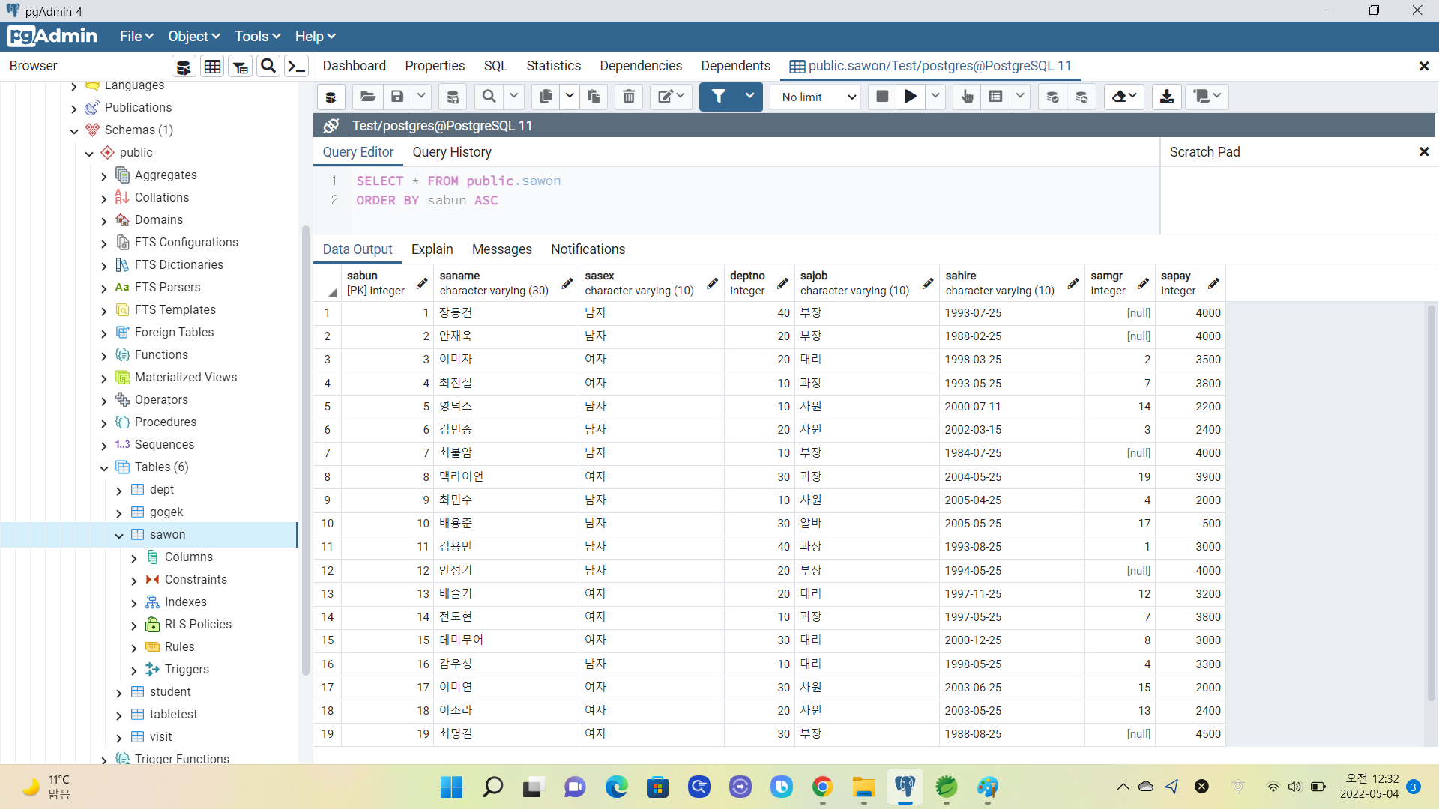Click the Execute query play button
1439x809 pixels.
pyautogui.click(x=910, y=97)
